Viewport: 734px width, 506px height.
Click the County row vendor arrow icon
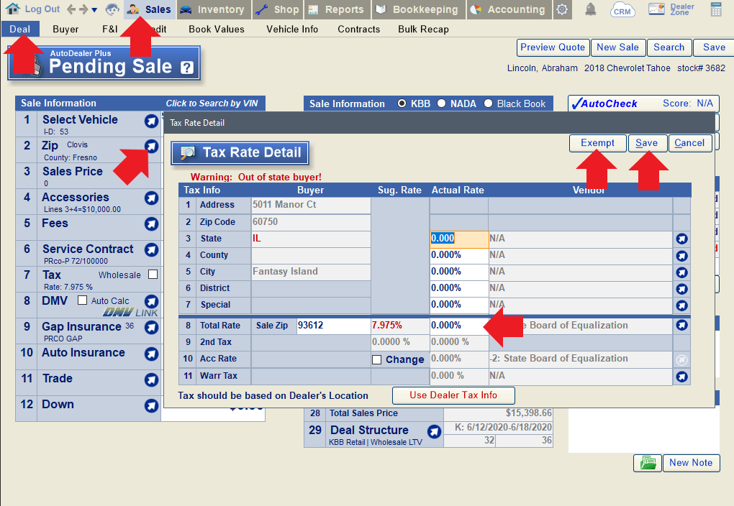point(681,256)
